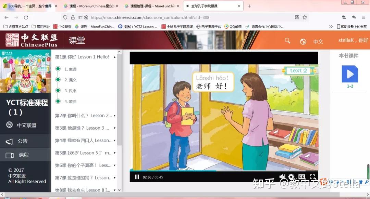Enable subtitles with the CC button
This screenshot has height=199, width=370.
302,177
